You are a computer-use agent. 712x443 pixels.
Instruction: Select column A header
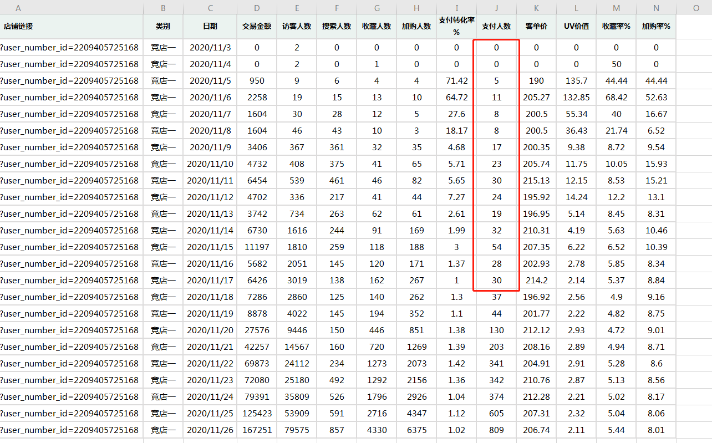pos(72,8)
